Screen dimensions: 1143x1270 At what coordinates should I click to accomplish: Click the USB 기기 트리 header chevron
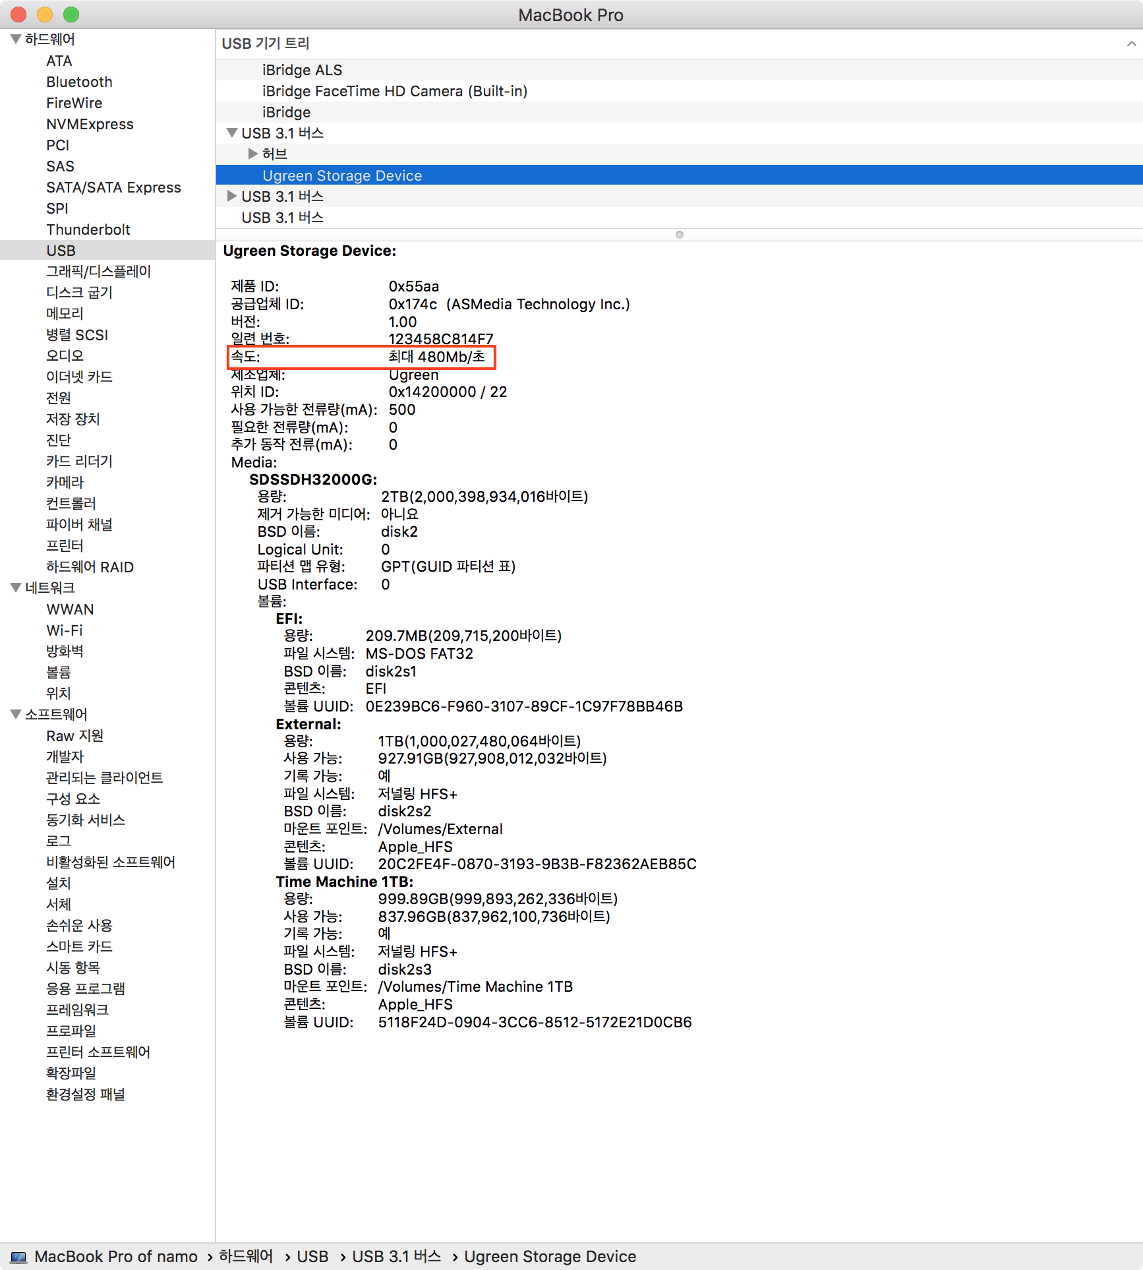click(1131, 44)
